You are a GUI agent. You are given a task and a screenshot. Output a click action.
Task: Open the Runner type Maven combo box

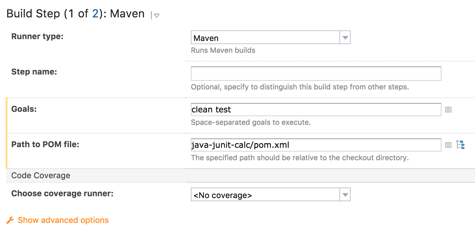270,37
